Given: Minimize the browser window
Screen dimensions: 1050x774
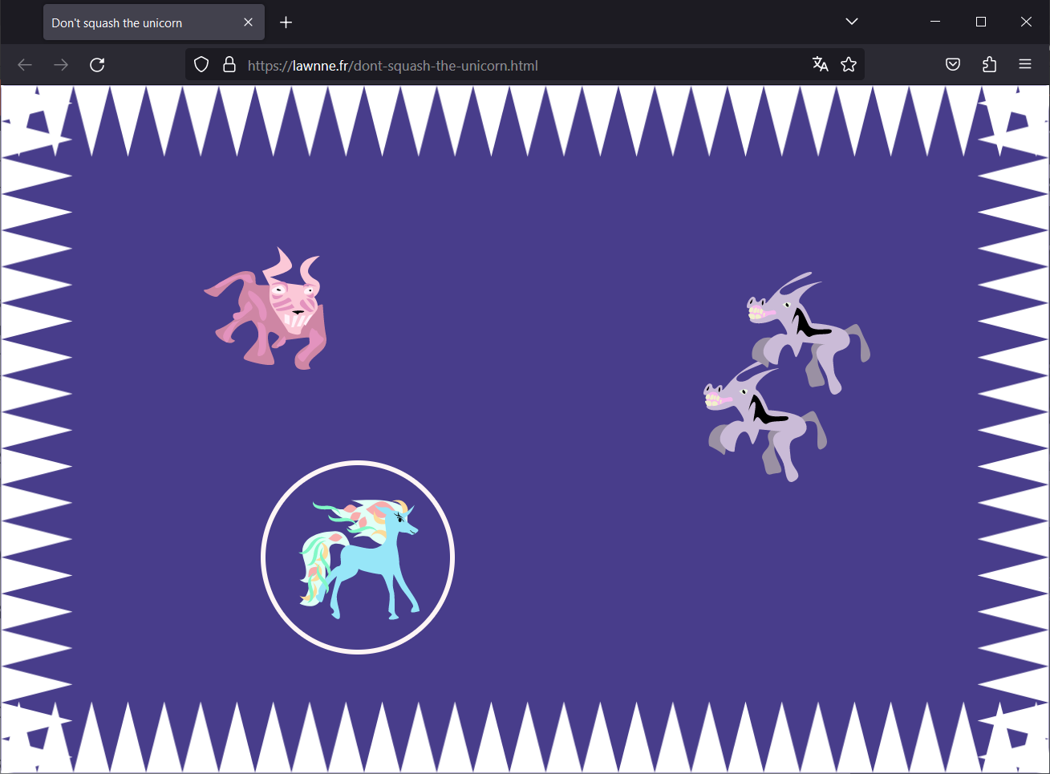Looking at the screenshot, I should 934,22.
